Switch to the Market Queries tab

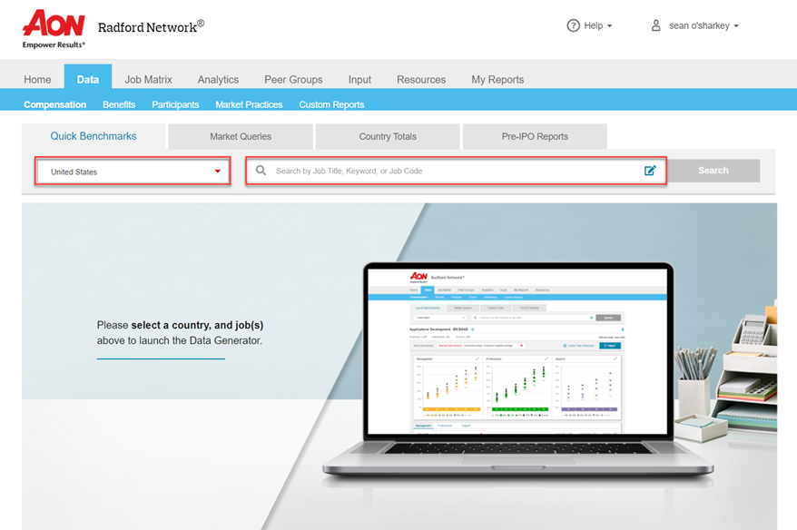click(241, 137)
